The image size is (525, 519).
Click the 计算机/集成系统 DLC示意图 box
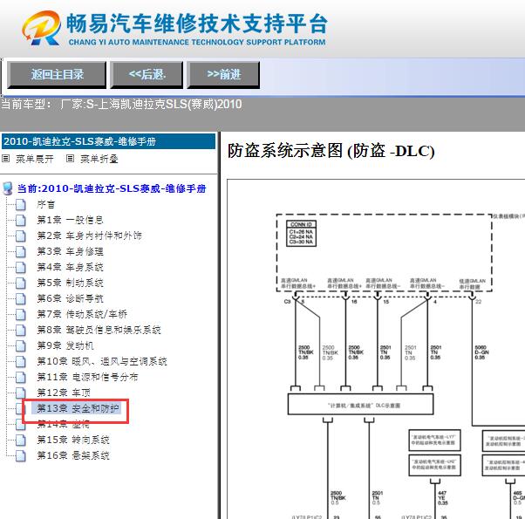click(x=360, y=404)
